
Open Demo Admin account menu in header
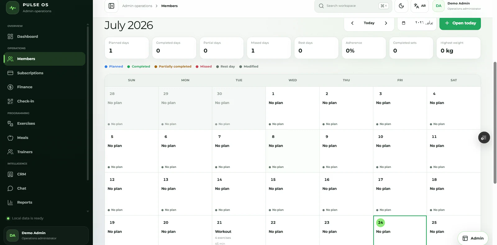(x=457, y=6)
